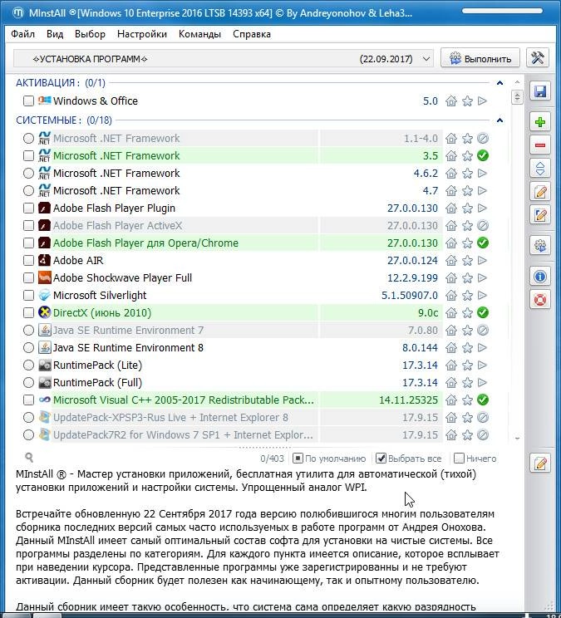The image size is (561, 618).
Task: Click the Adobe Shockwave Player Full row
Action: click(233, 278)
